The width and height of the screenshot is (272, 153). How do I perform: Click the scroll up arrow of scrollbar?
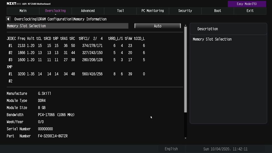pyautogui.click(x=185, y=25)
